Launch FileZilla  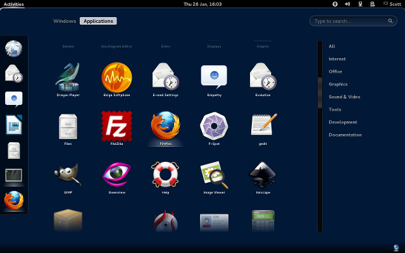coord(116,128)
